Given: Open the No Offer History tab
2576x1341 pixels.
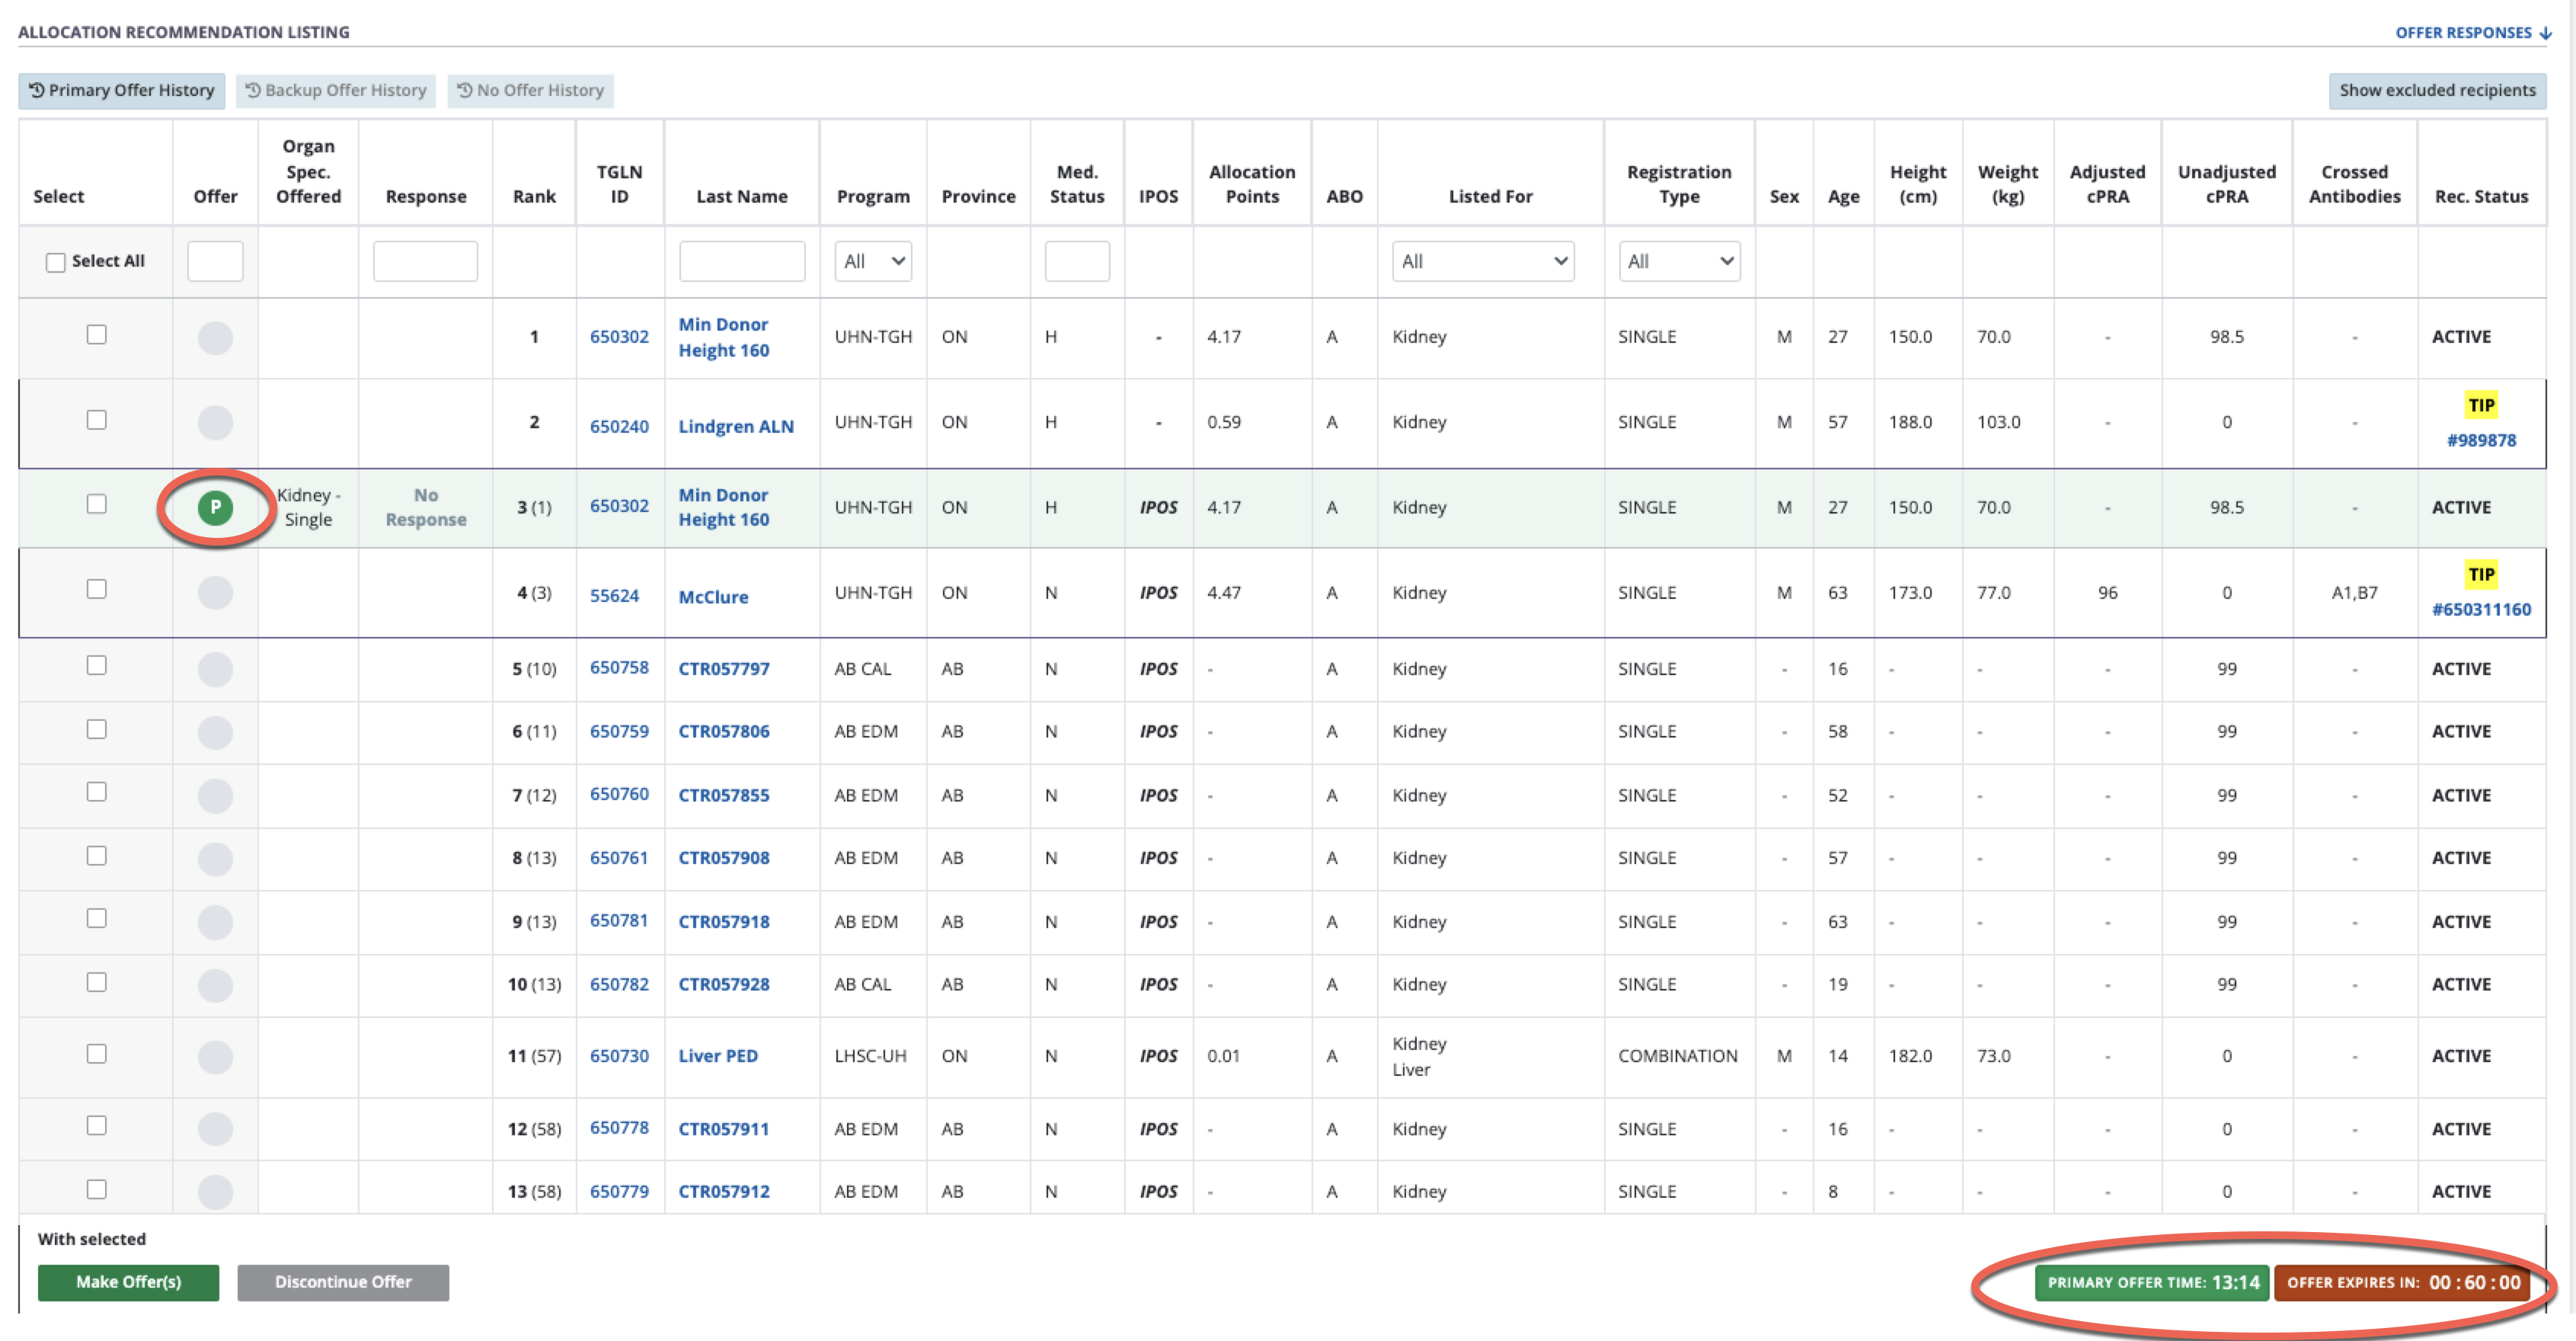Looking at the screenshot, I should [530, 90].
